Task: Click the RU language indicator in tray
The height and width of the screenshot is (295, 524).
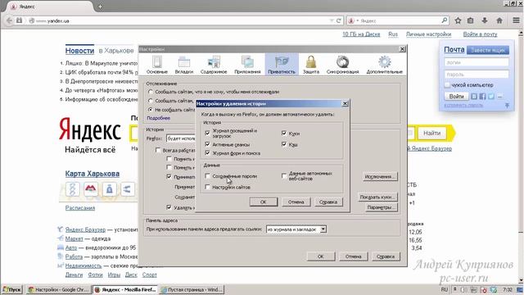Action: click(x=444, y=289)
